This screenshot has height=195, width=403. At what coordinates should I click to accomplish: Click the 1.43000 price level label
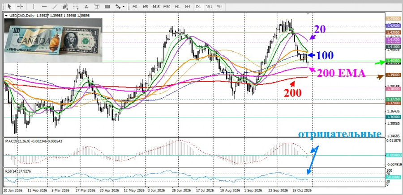click(394, 19)
